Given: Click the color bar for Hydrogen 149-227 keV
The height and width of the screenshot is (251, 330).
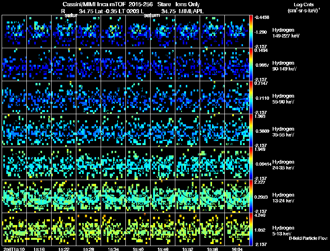Looking at the screenshot, I should coord(252,31).
